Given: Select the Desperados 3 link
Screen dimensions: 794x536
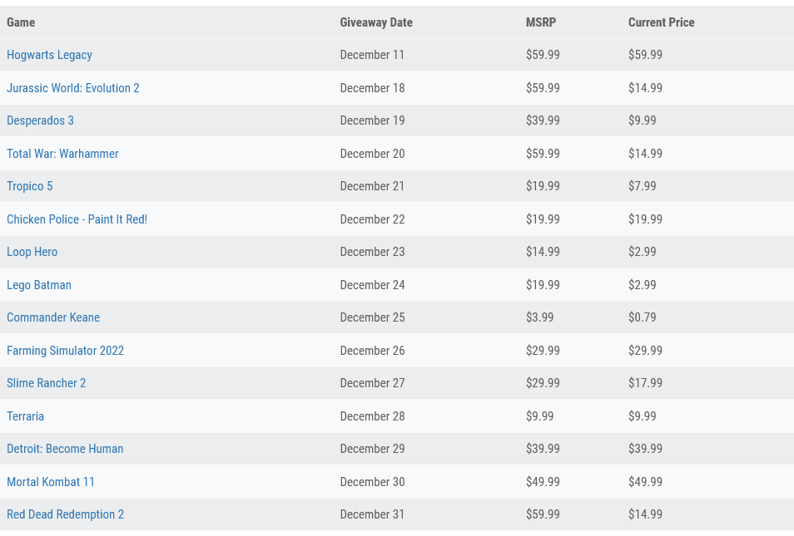Looking at the screenshot, I should pos(40,120).
